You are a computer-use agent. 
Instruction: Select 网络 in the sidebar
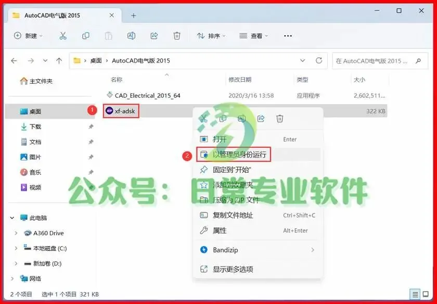coord(31,278)
